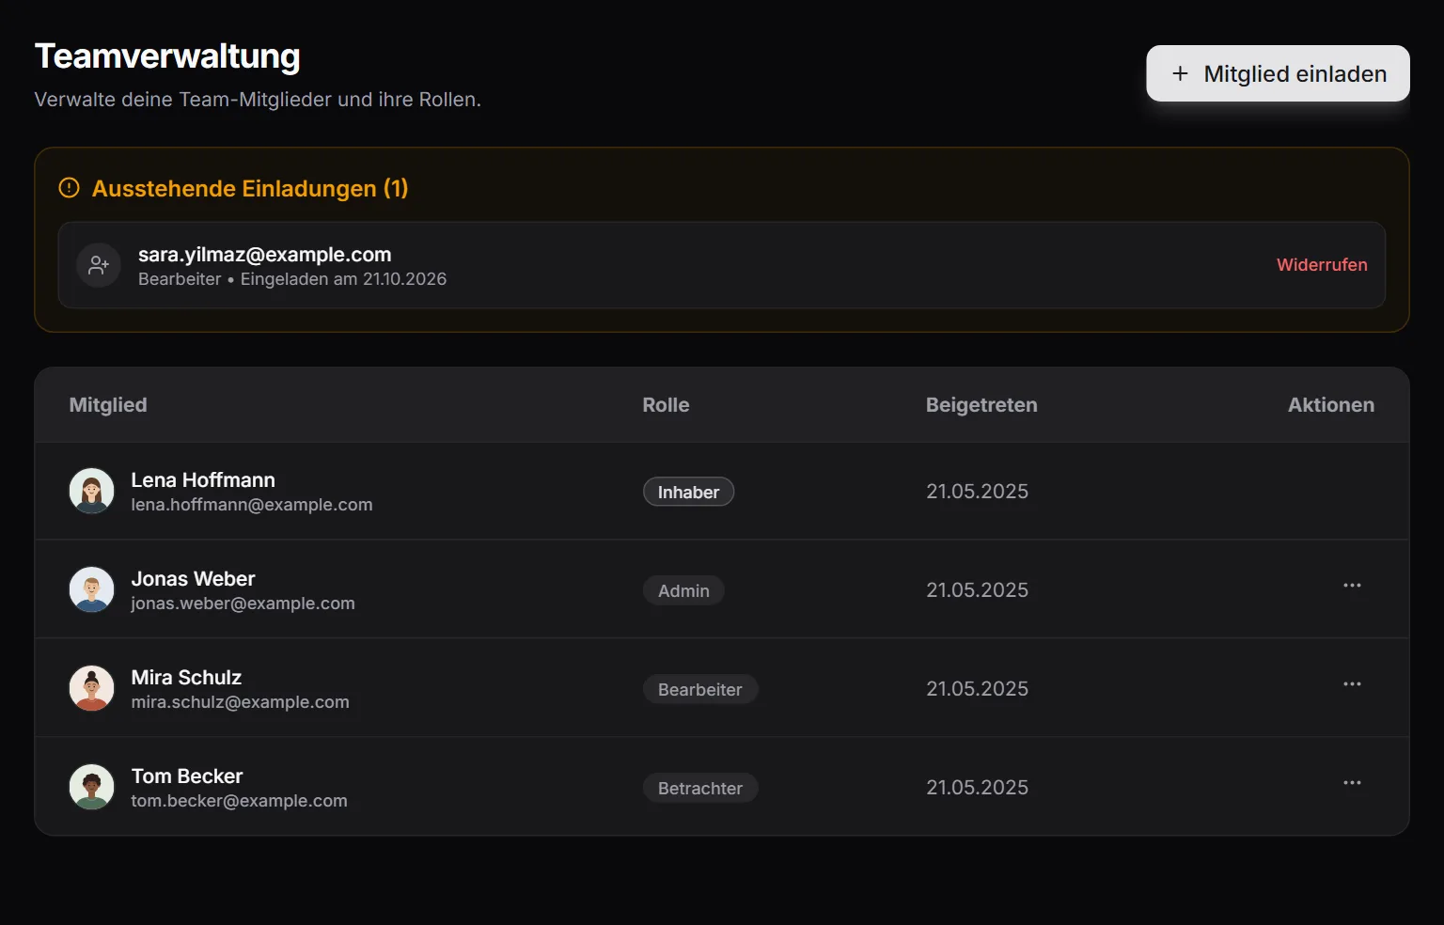Click join date in Tom Becker's row

977,788
